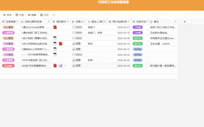The height and width of the screenshot is (127, 204).
Task: Expand the 预计完成时间 column dropdown
Action: pyautogui.click(x=129, y=22)
